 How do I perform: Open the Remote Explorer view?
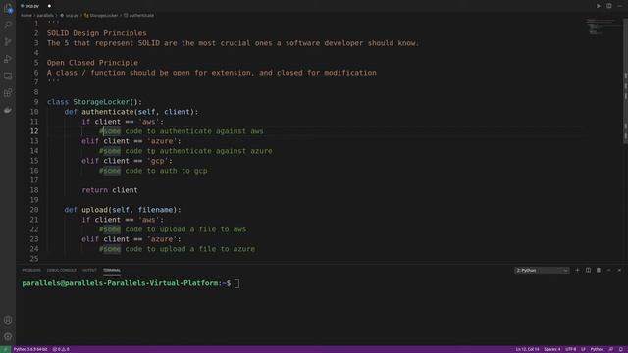click(x=8, y=76)
